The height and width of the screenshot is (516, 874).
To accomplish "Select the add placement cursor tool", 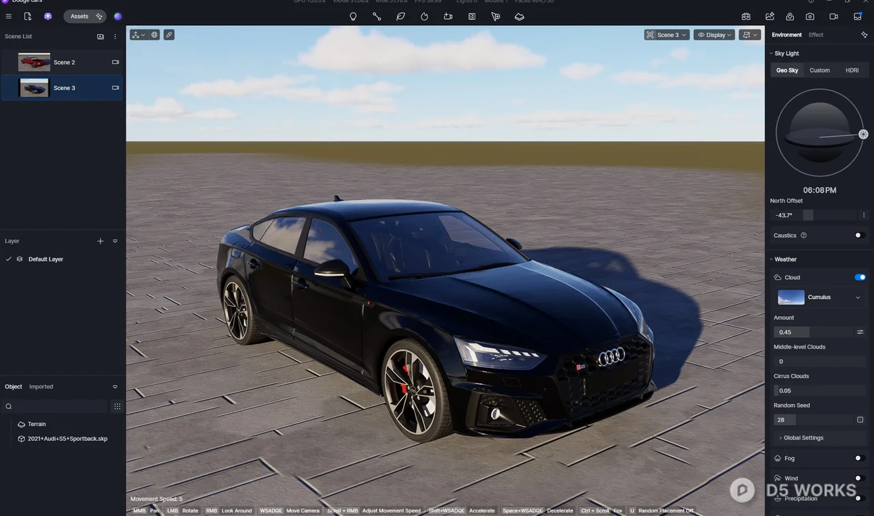I will pyautogui.click(x=496, y=16).
